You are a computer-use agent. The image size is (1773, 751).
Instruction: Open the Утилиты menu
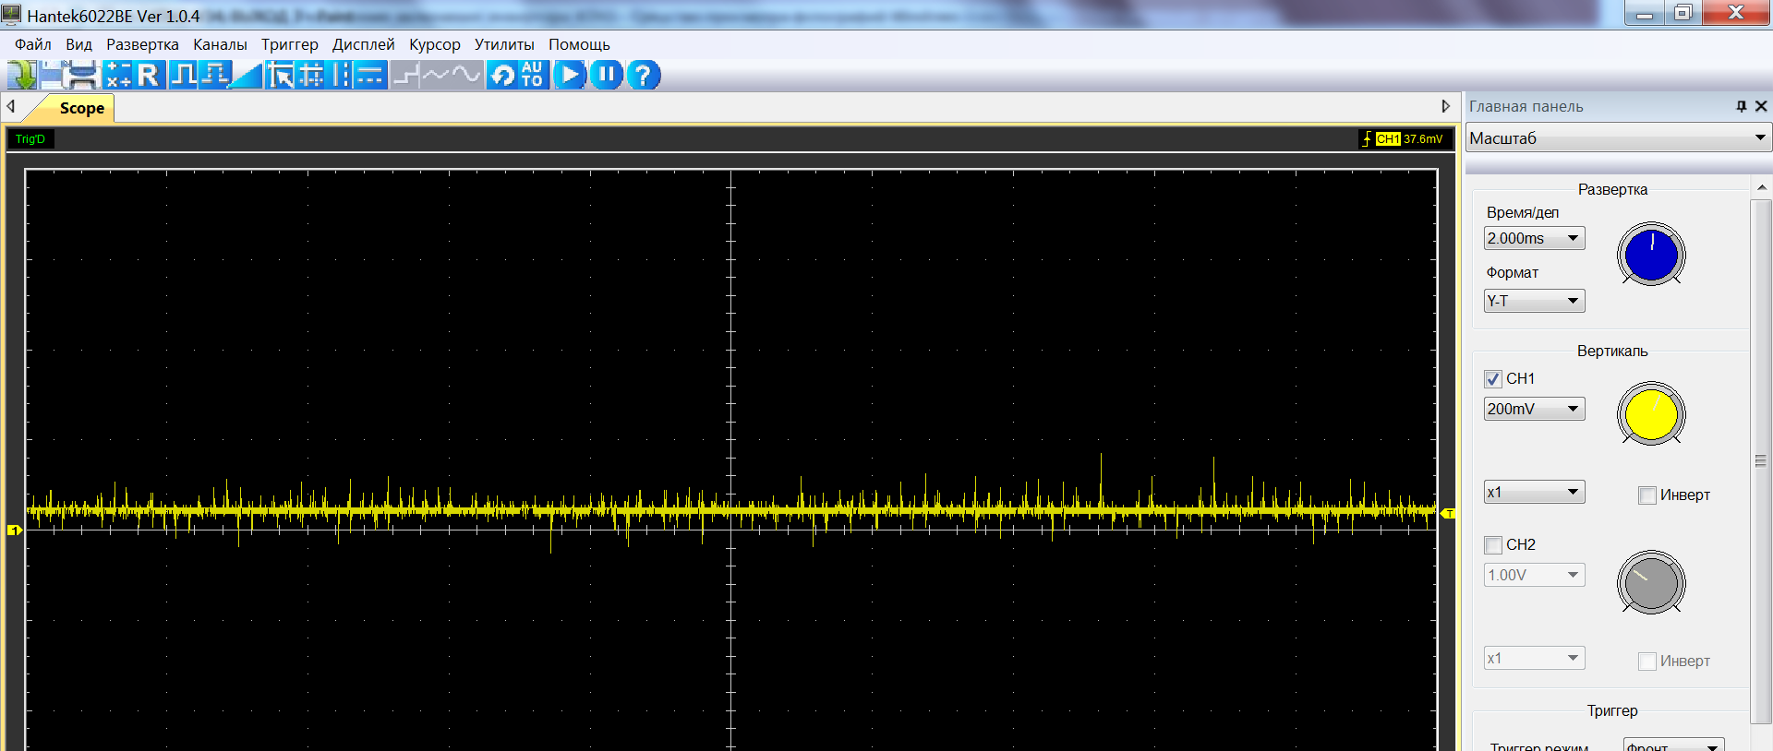(504, 44)
